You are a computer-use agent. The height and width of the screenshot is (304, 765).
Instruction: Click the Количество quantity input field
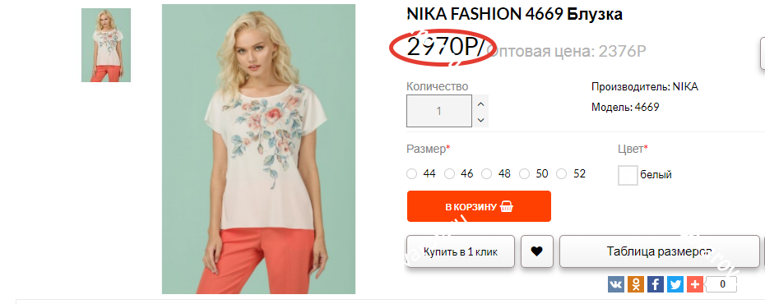tap(439, 111)
